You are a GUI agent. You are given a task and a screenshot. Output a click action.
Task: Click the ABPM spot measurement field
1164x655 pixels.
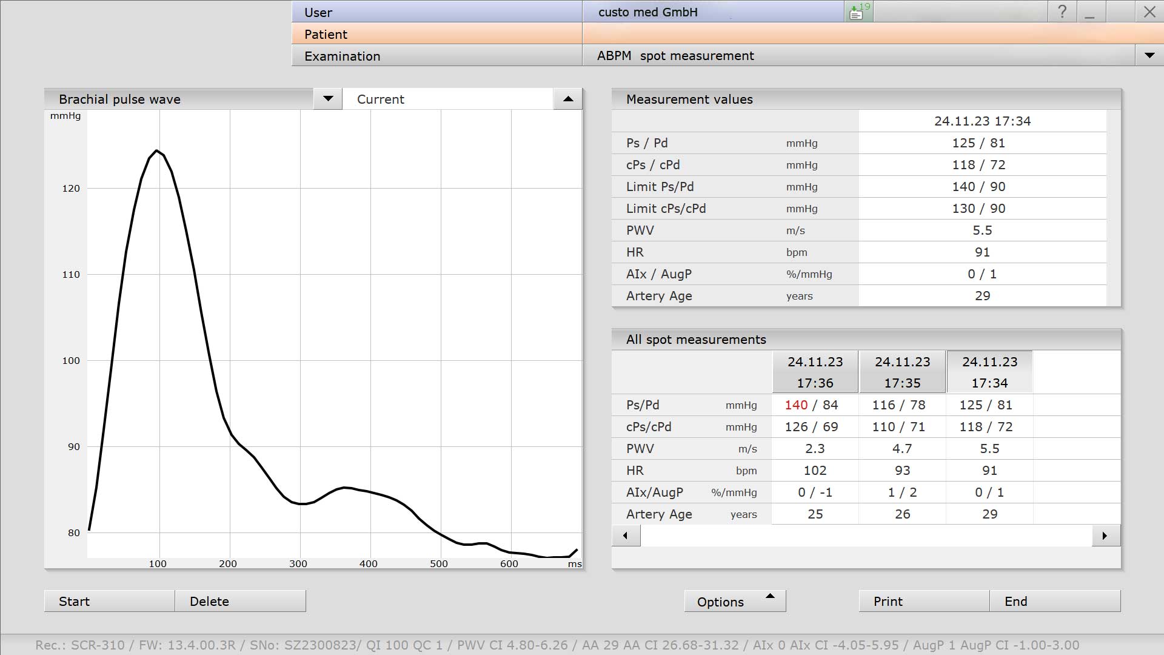pyautogui.click(x=858, y=56)
